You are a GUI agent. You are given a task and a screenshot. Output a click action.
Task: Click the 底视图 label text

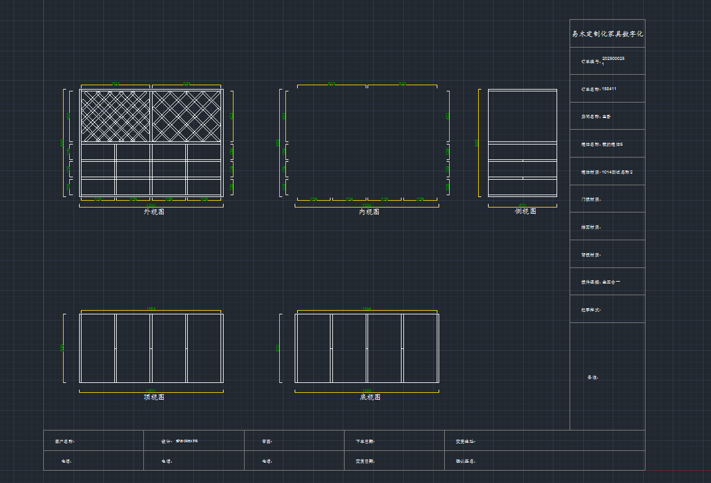370,397
